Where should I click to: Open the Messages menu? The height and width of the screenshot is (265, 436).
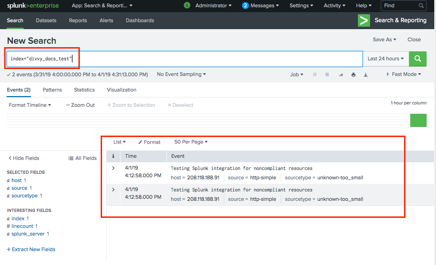265,6
